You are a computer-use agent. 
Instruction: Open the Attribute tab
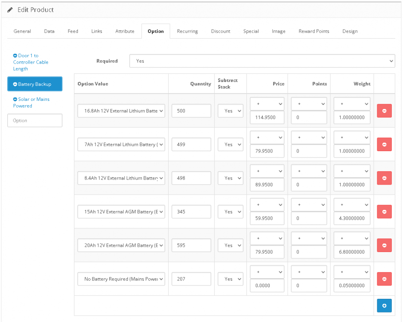tap(125, 31)
